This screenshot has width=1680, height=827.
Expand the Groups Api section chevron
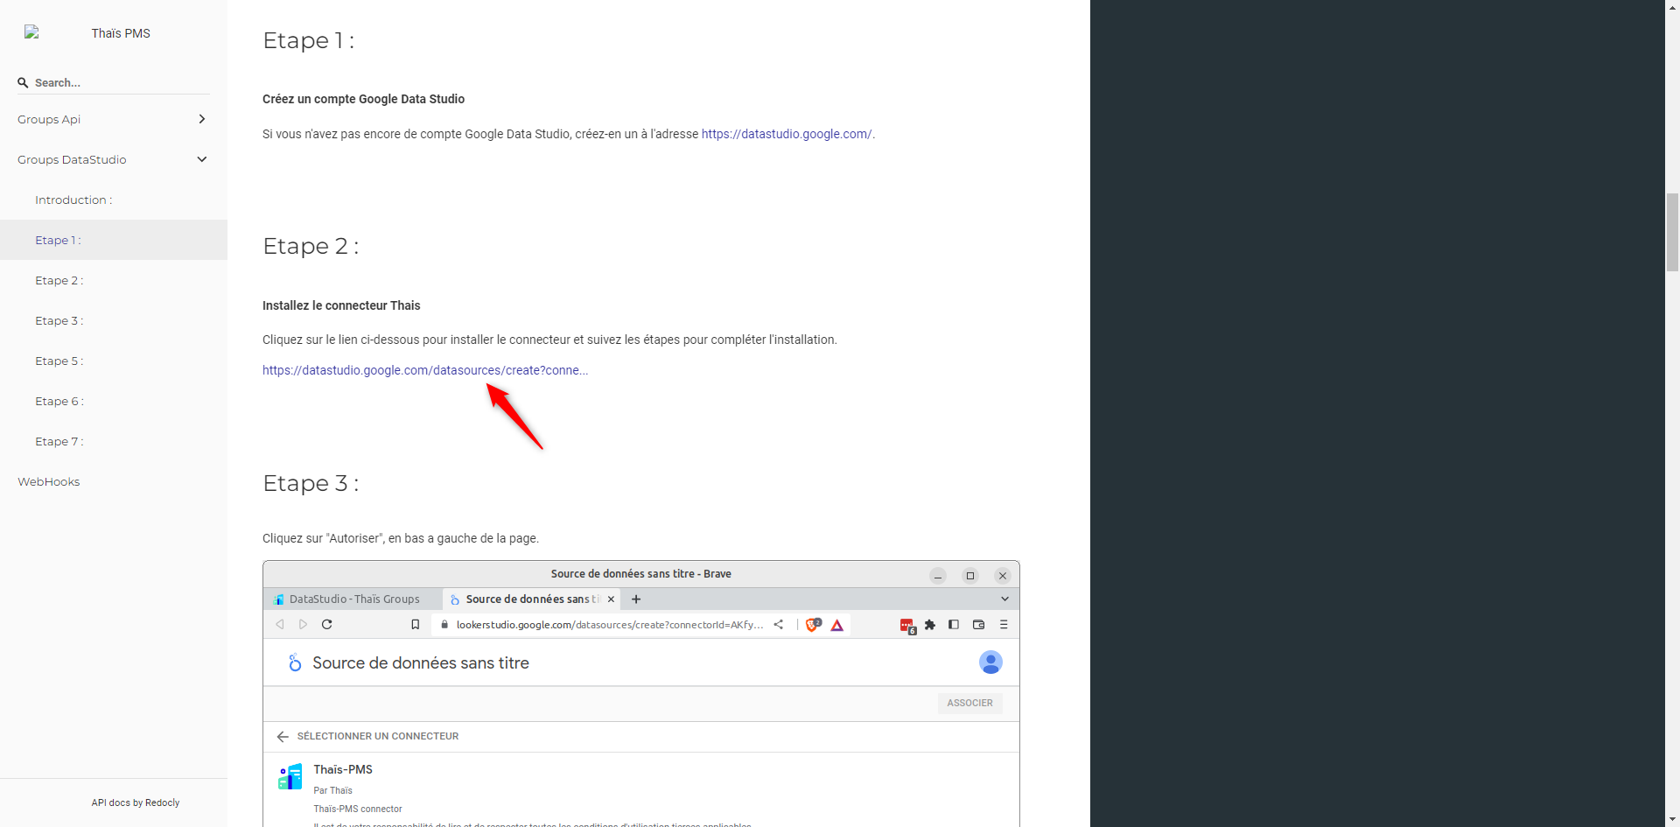[x=202, y=119]
